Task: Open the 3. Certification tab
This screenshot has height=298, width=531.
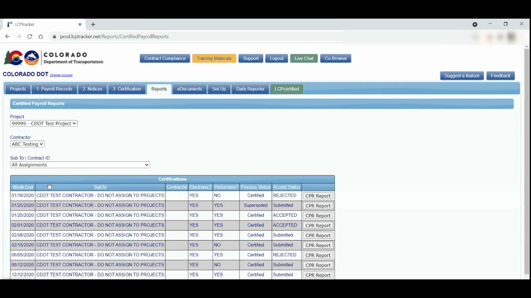Action: 127,89
